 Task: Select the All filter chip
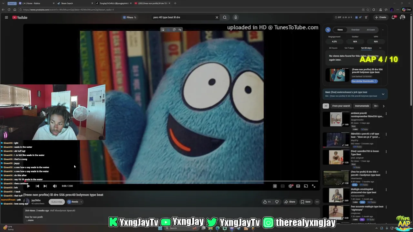(326, 106)
